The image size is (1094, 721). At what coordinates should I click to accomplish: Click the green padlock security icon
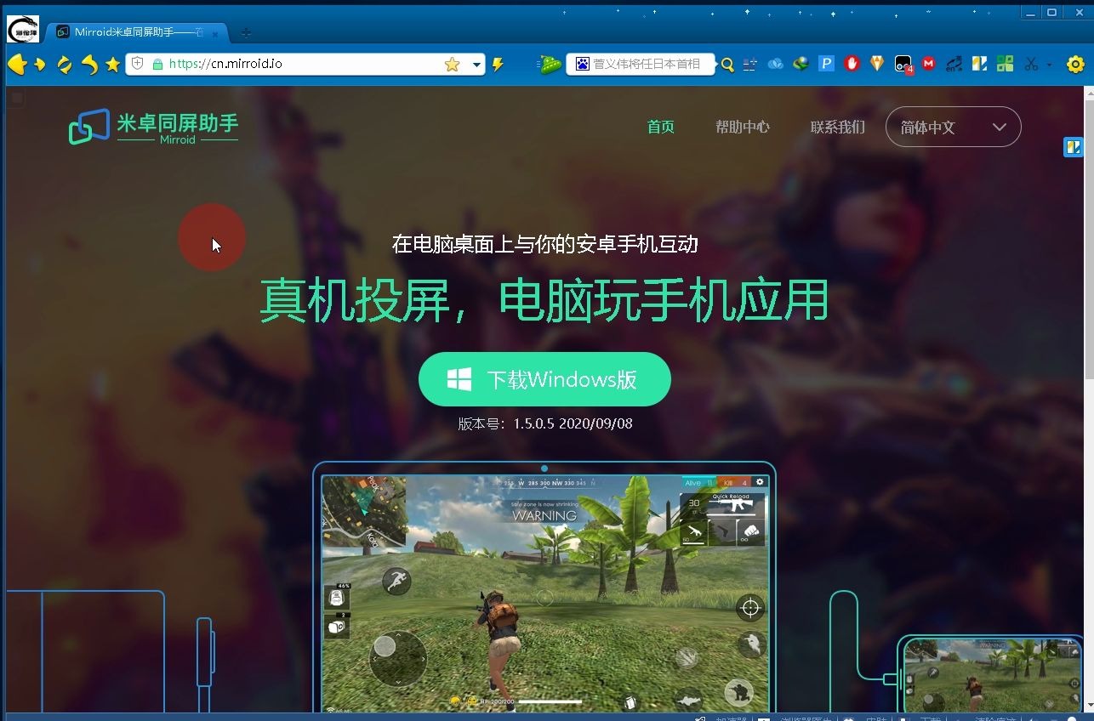pos(157,64)
